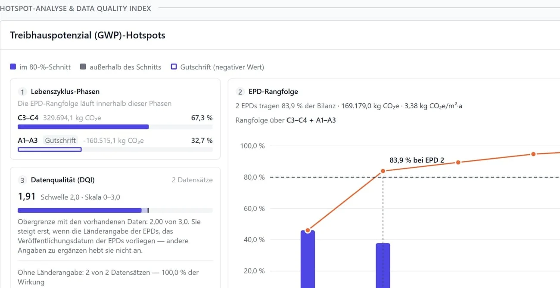
Task: Click the "HOTSPOT-ANALYSE & DATA QUALITY INDEX" section header
Action: 75,8
